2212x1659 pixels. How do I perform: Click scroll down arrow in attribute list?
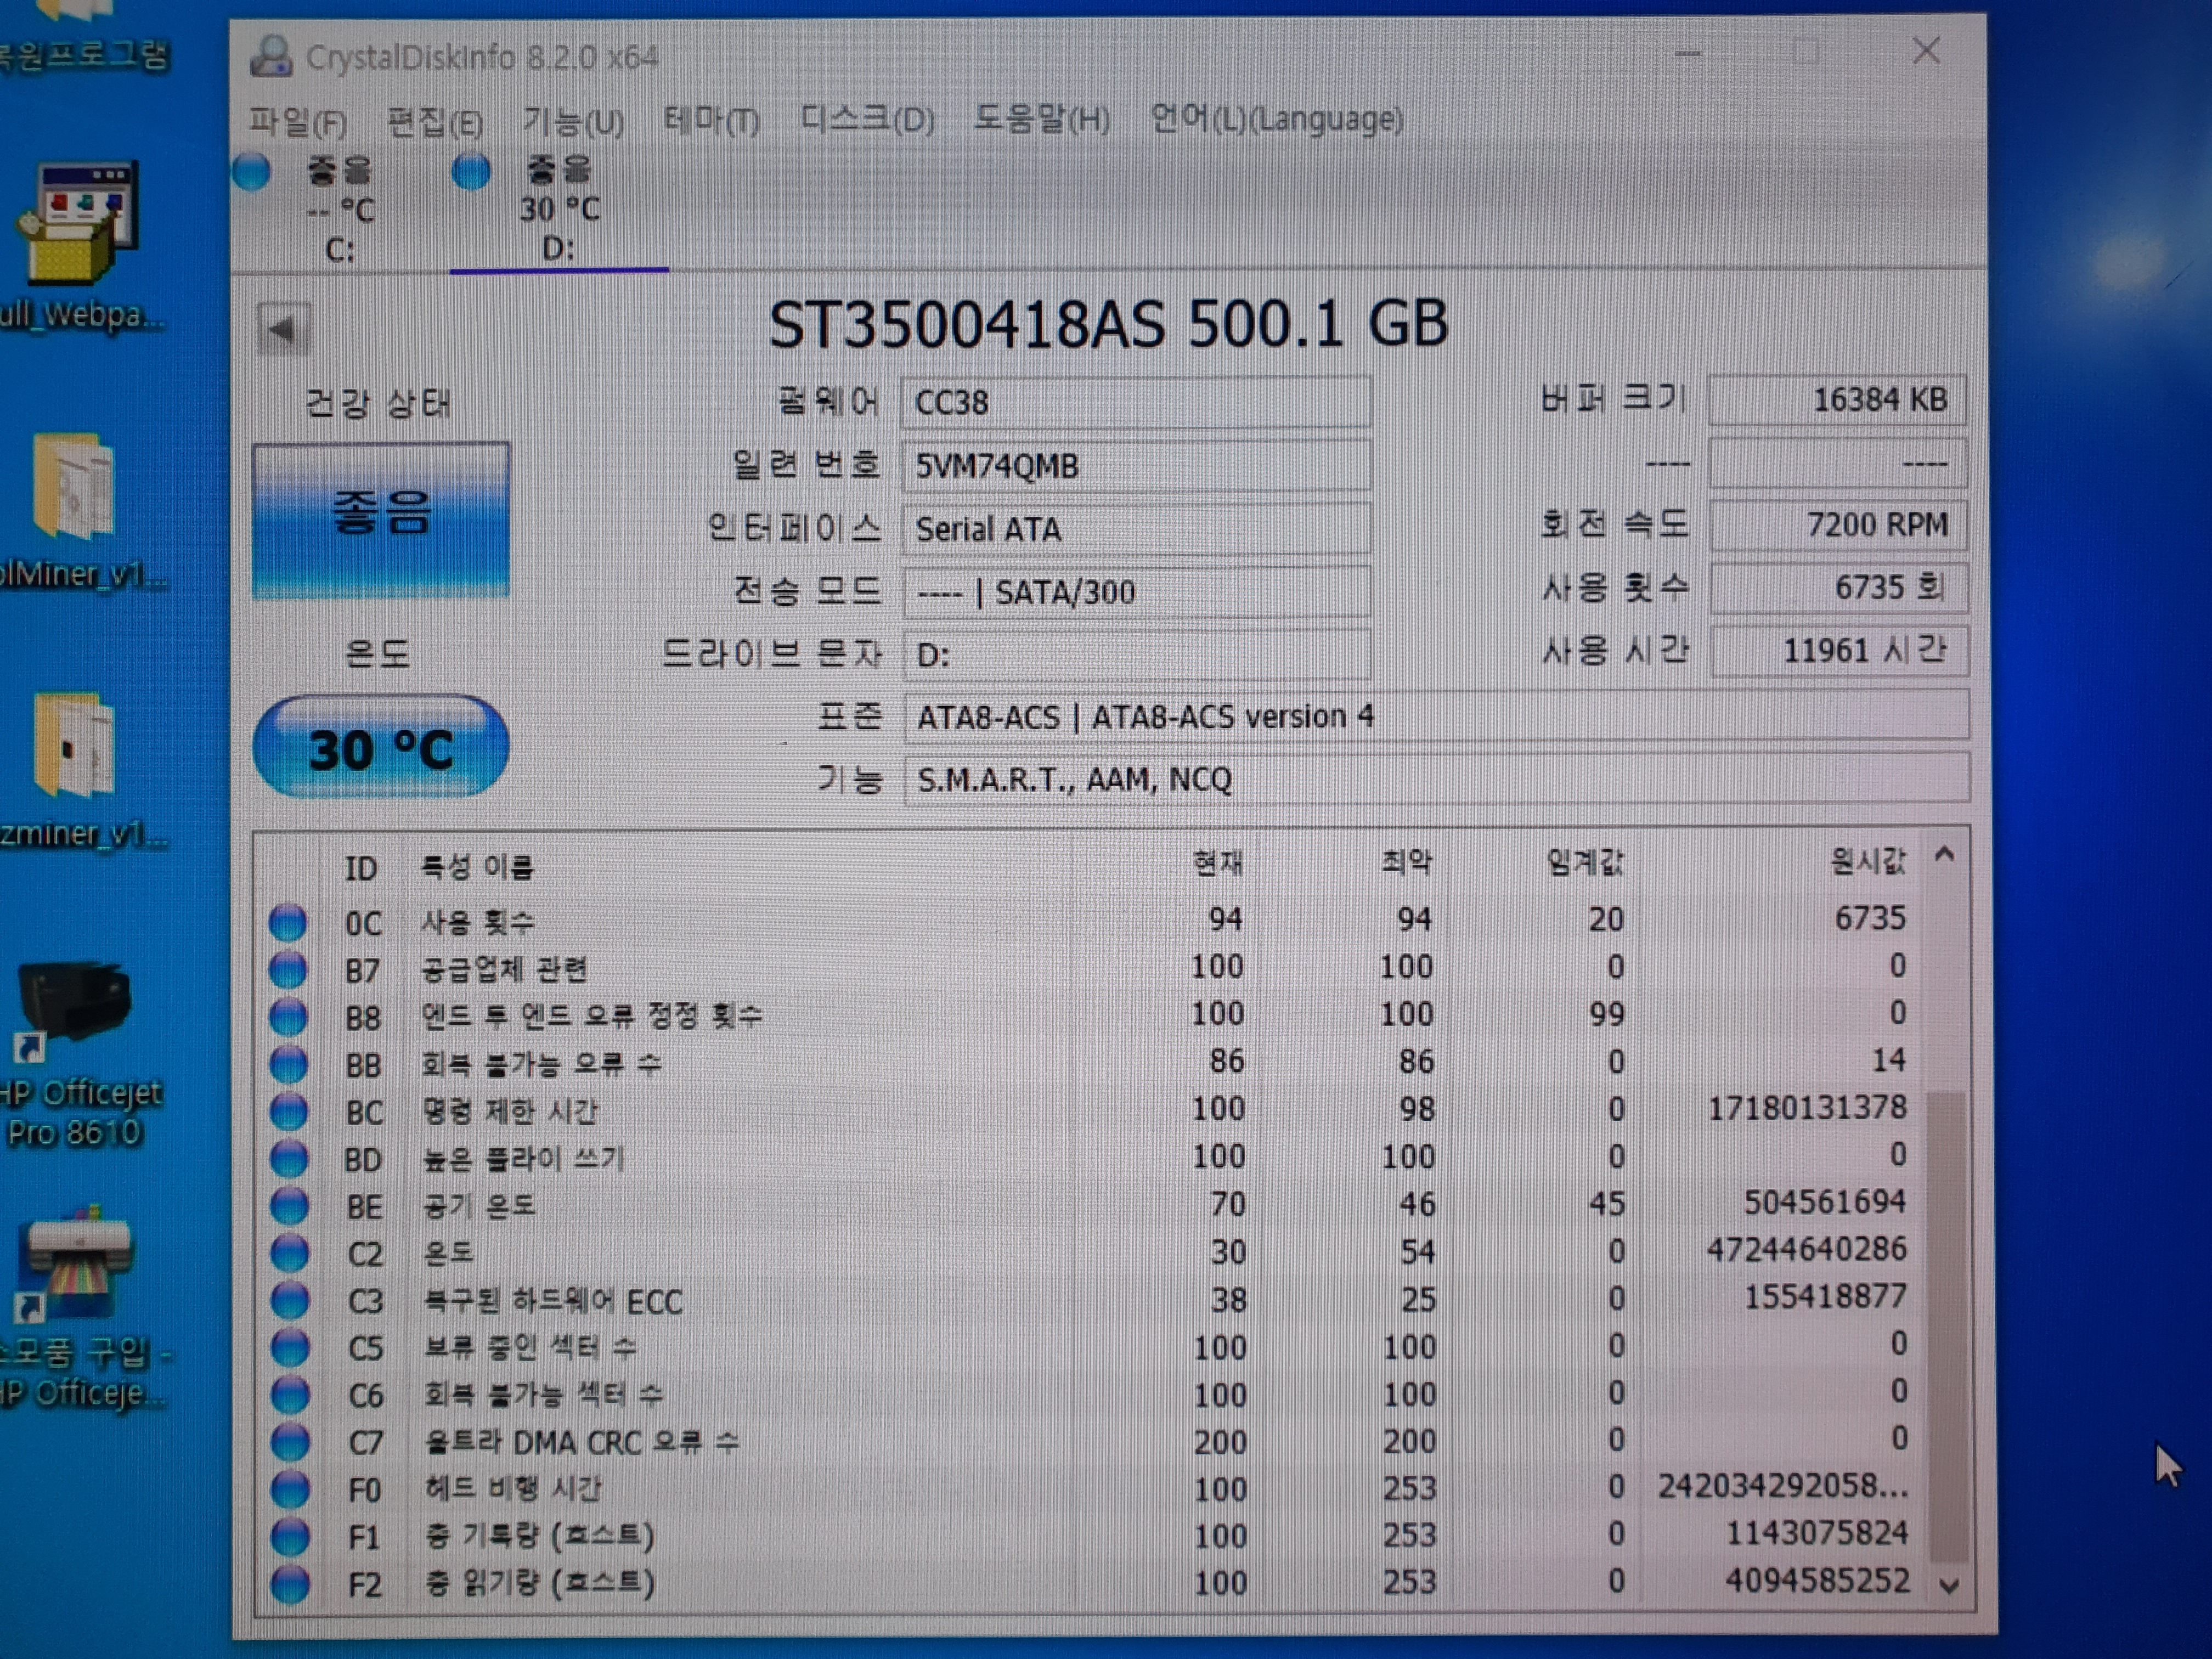click(1949, 1585)
